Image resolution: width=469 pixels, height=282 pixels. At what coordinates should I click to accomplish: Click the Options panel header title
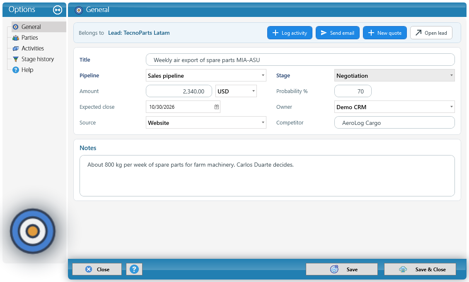coord(22,10)
